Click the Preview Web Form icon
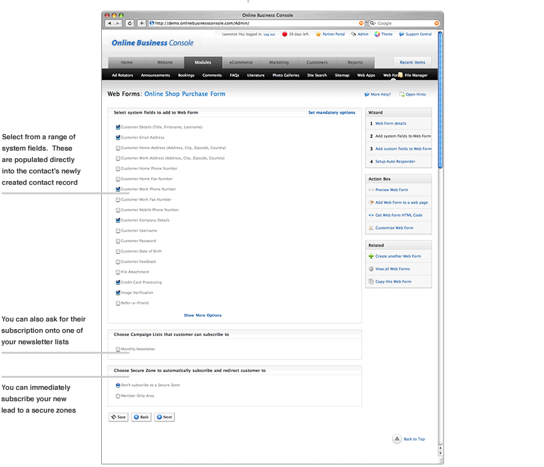This screenshot has height=467, width=544. click(x=371, y=190)
